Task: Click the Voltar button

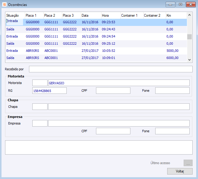Action: pos(180,171)
